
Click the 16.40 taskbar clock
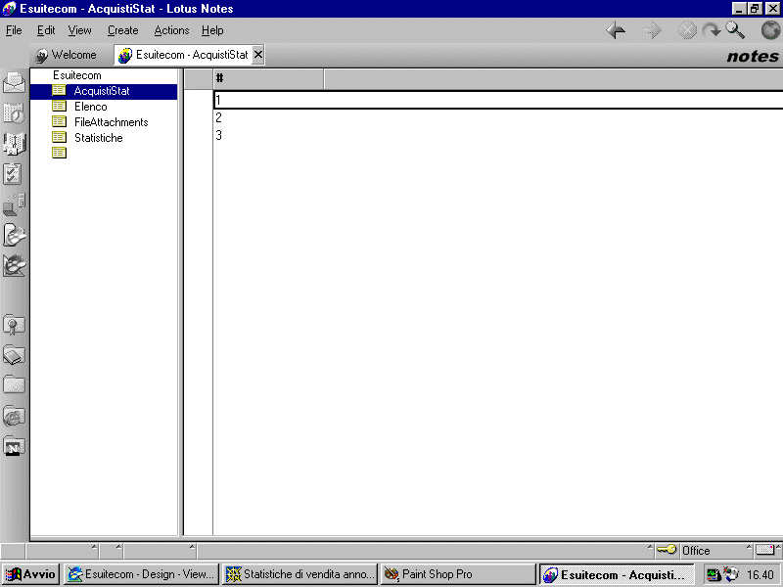tap(760, 575)
